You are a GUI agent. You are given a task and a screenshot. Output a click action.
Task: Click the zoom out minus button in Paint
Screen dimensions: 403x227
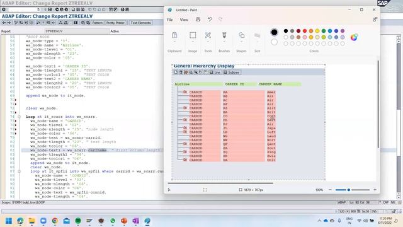click(330, 190)
